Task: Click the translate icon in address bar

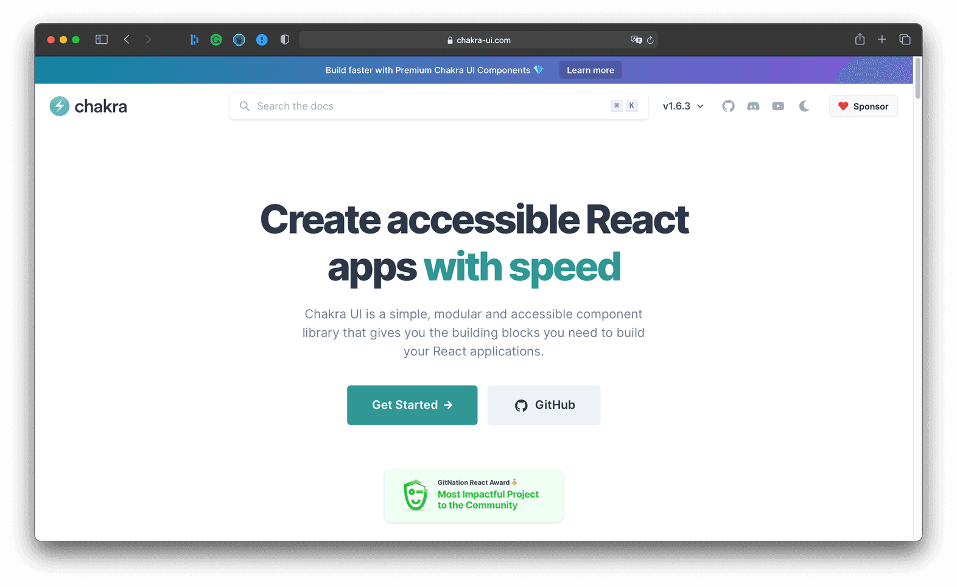Action: click(636, 40)
